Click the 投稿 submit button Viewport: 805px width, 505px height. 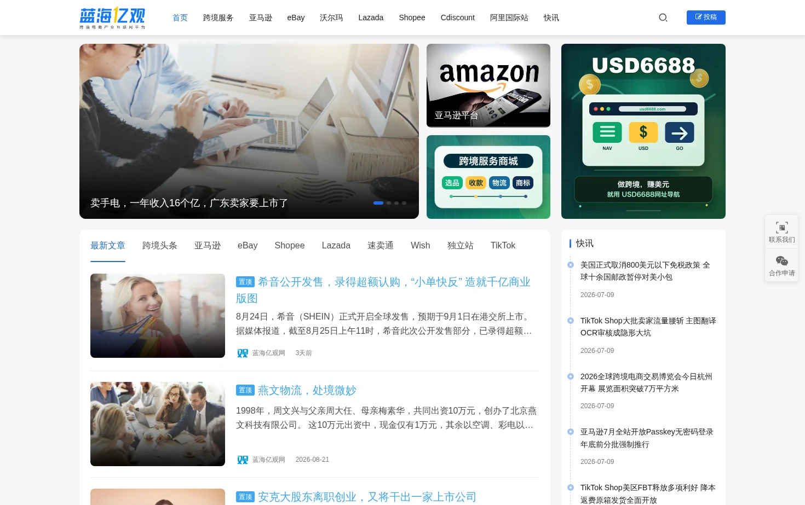coord(706,18)
